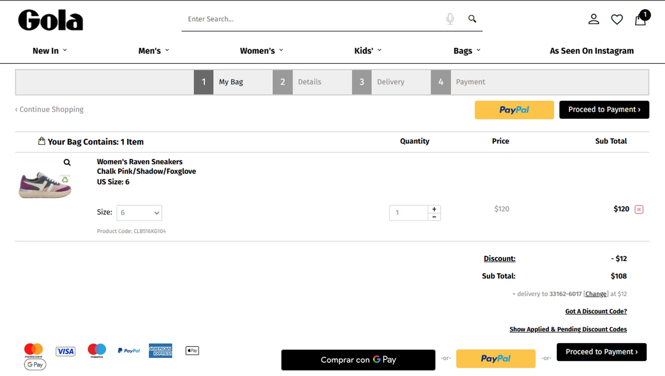Image resolution: width=665 pixels, height=376 pixels.
Task: Change the delivery zip code
Action: point(596,294)
